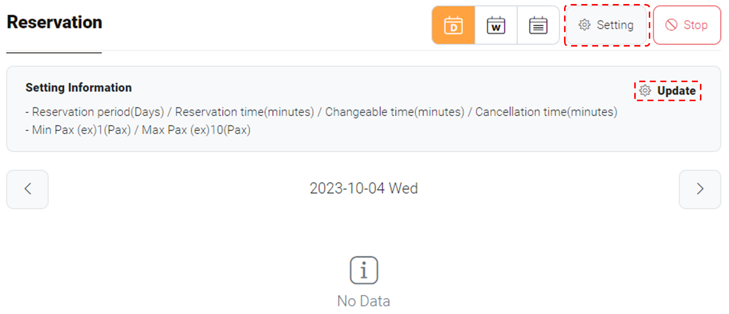Go to the previous day with left chevron
Viewport: 729px width, 314px height.
pos(27,189)
